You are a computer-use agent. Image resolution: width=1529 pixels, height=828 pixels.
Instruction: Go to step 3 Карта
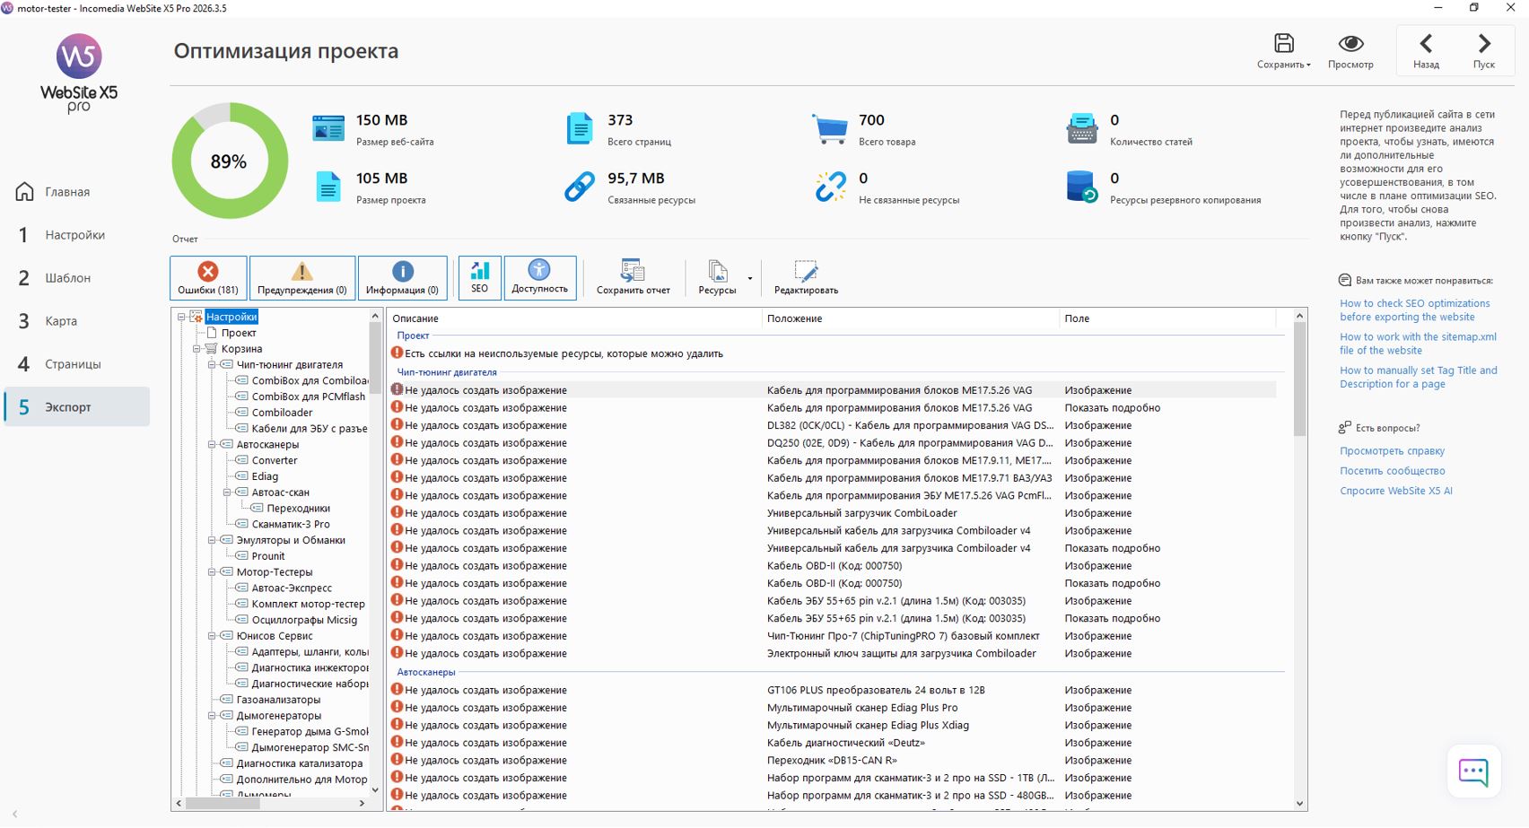77,321
